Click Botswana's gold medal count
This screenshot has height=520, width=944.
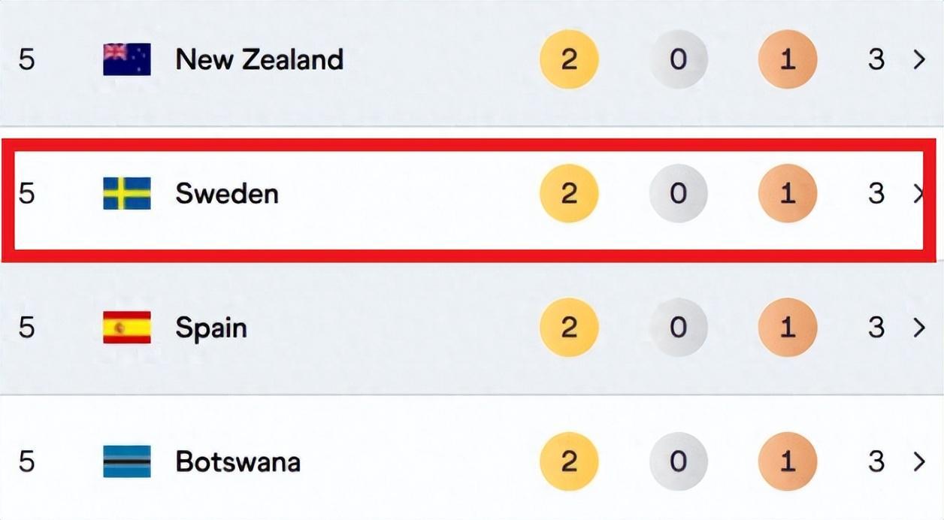(569, 461)
